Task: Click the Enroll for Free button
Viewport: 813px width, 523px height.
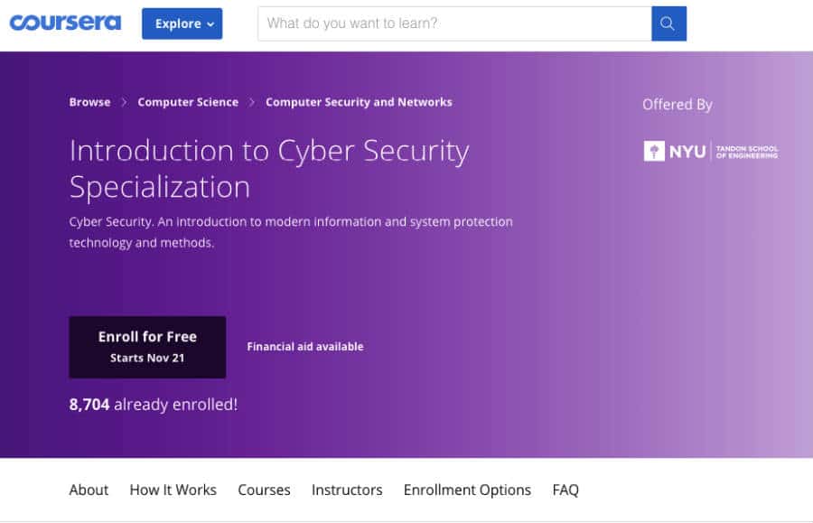Action: pyautogui.click(x=147, y=347)
